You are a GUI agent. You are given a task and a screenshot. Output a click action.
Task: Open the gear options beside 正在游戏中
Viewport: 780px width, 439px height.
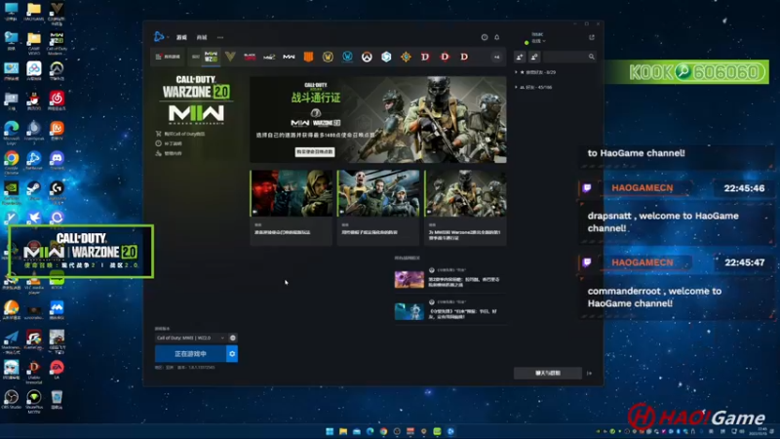[232, 354]
